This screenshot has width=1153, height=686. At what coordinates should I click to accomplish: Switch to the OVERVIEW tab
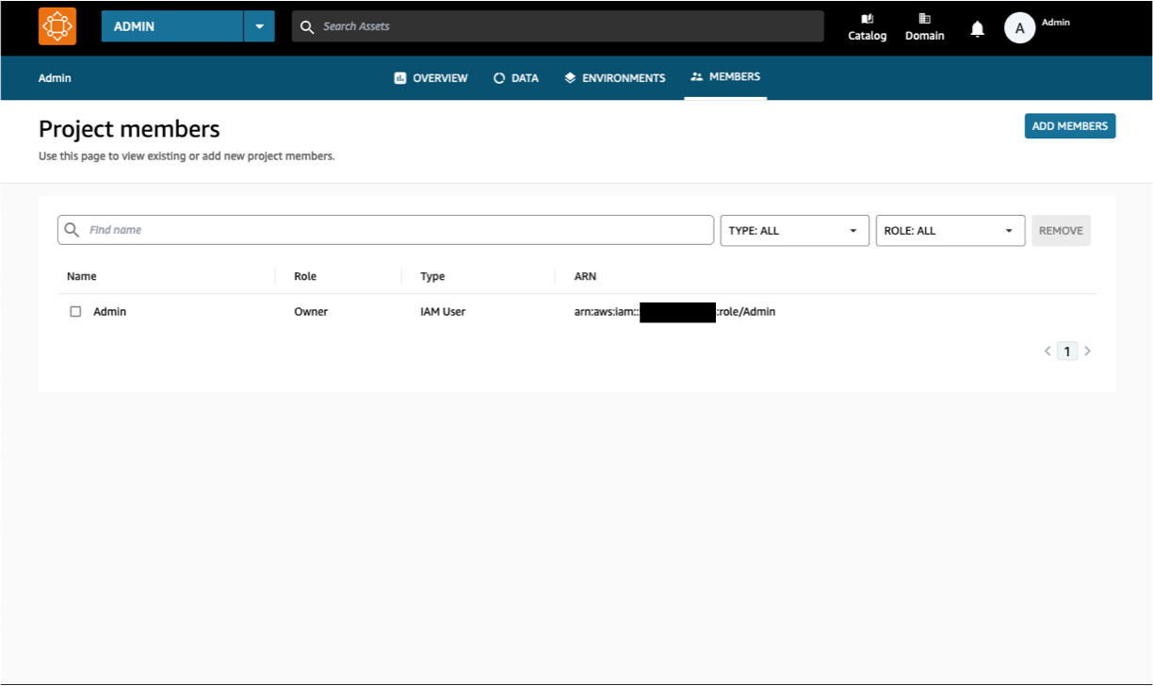430,78
